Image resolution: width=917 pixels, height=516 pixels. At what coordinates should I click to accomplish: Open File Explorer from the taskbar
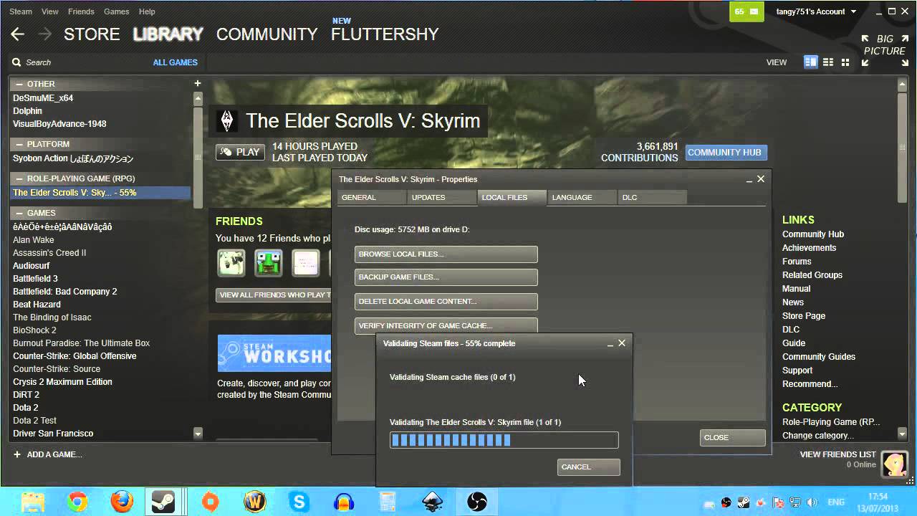tap(33, 502)
